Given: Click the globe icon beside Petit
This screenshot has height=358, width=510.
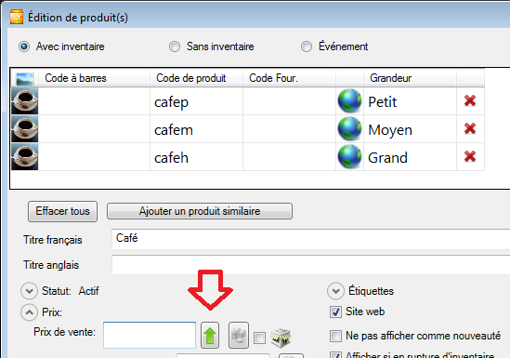Looking at the screenshot, I should tap(349, 100).
